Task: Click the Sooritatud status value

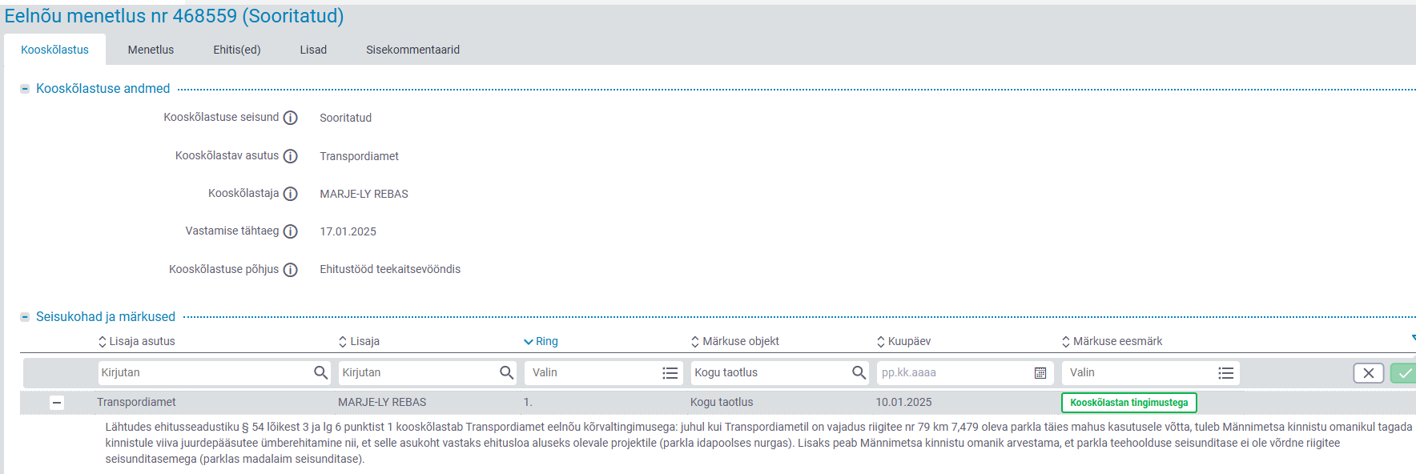Action: [345, 118]
